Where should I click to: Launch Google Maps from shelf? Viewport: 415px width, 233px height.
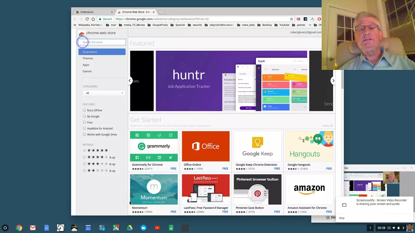[x=116, y=228]
